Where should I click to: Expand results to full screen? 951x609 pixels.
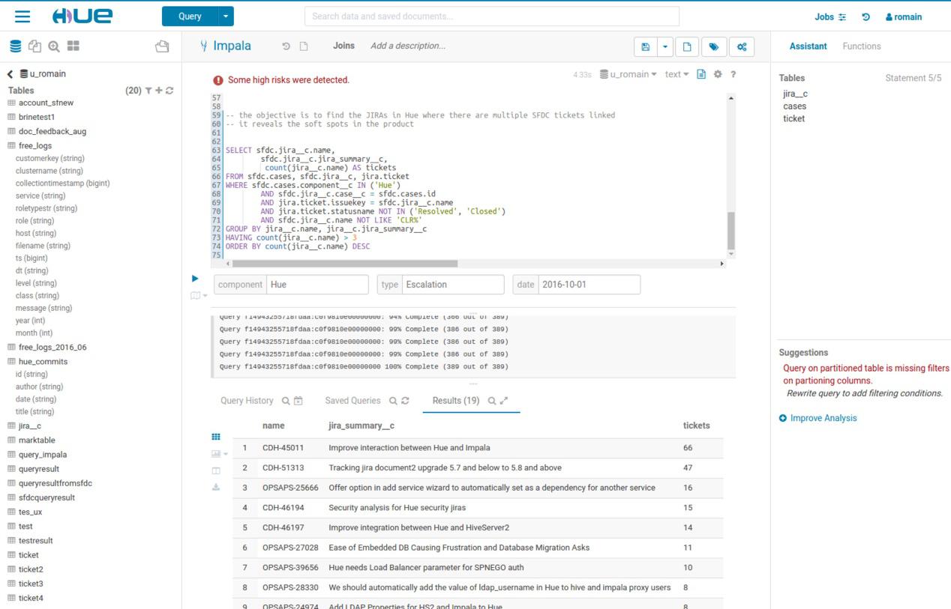504,401
